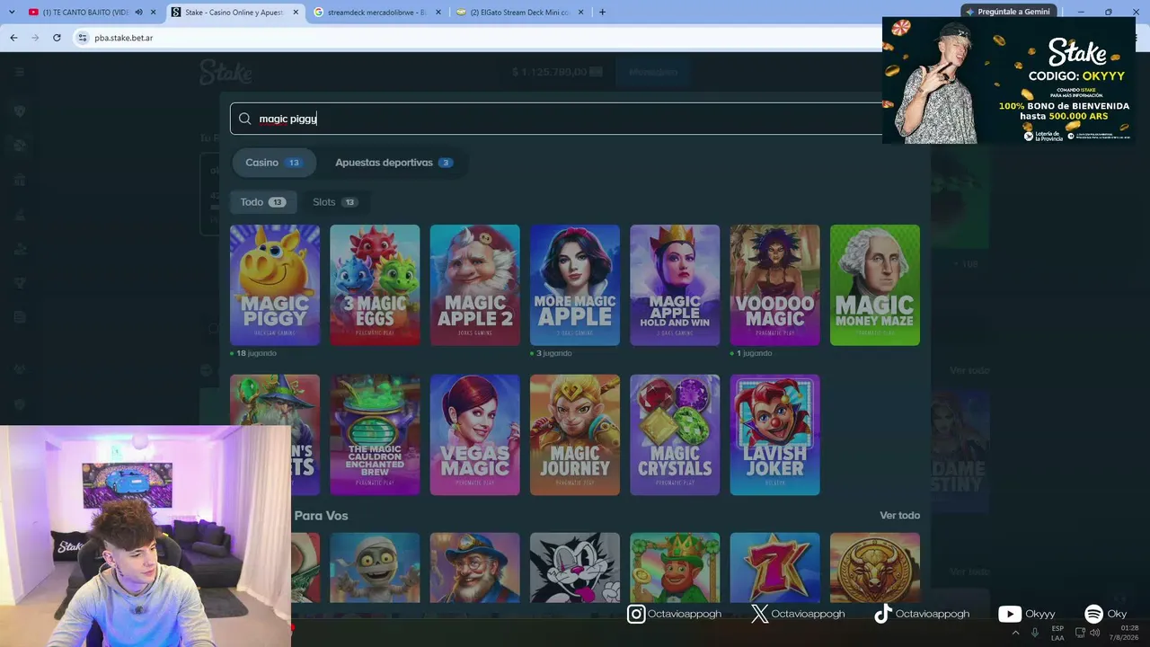1150x647 pixels.
Task: Expand the system tray hidden icons chevron
Action: tap(1016, 633)
